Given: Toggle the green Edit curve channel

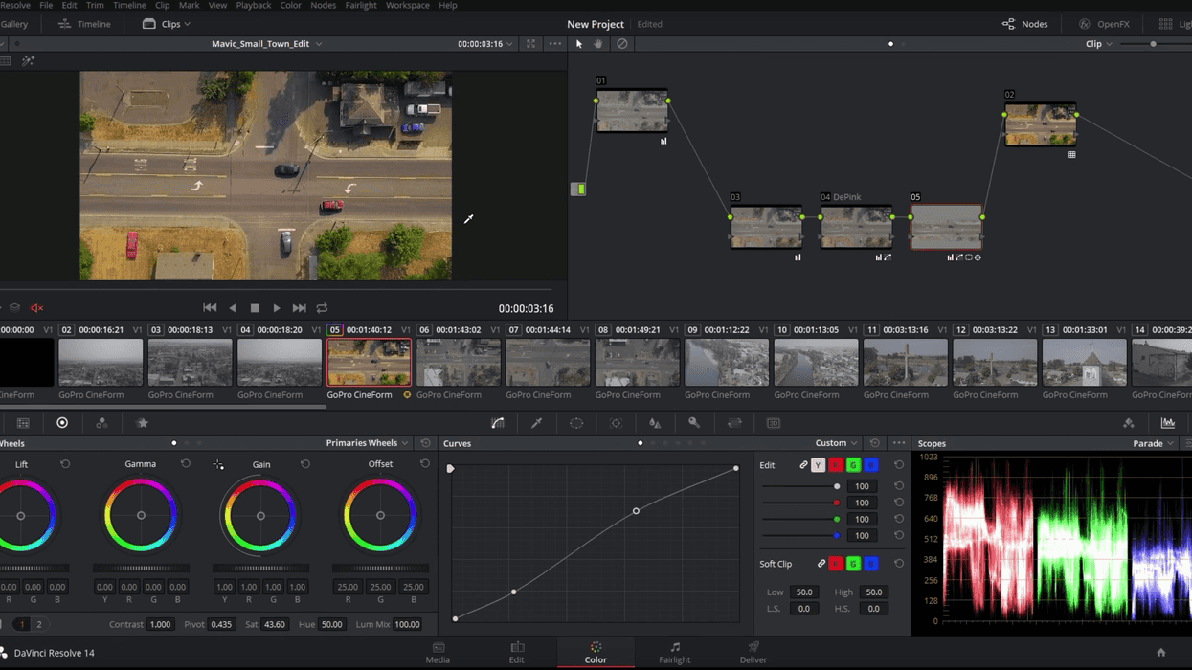Looking at the screenshot, I should [853, 465].
